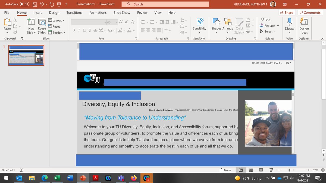Click the Paste clipboard icon
The width and height of the screenshot is (326, 183).
pyautogui.click(x=7, y=22)
